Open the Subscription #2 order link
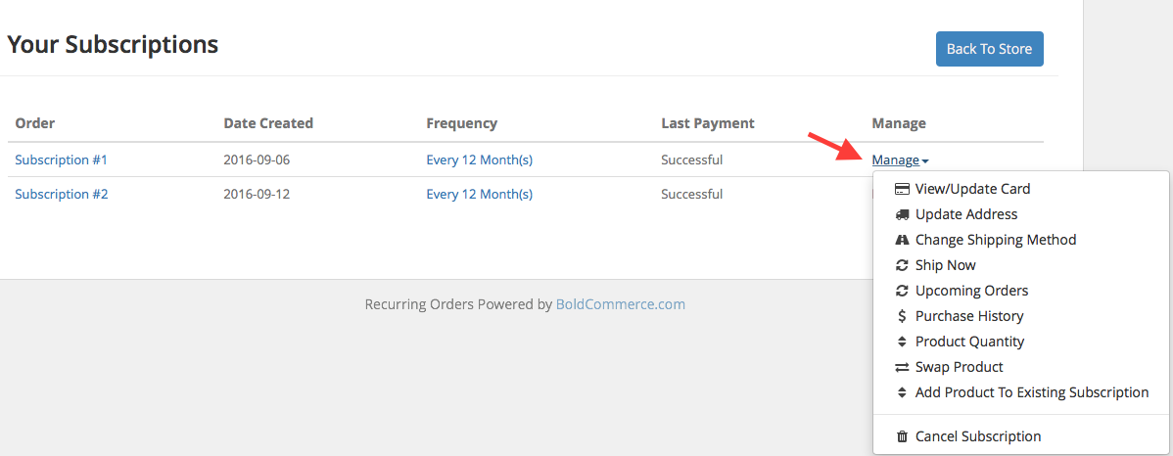The image size is (1173, 456). coord(61,194)
